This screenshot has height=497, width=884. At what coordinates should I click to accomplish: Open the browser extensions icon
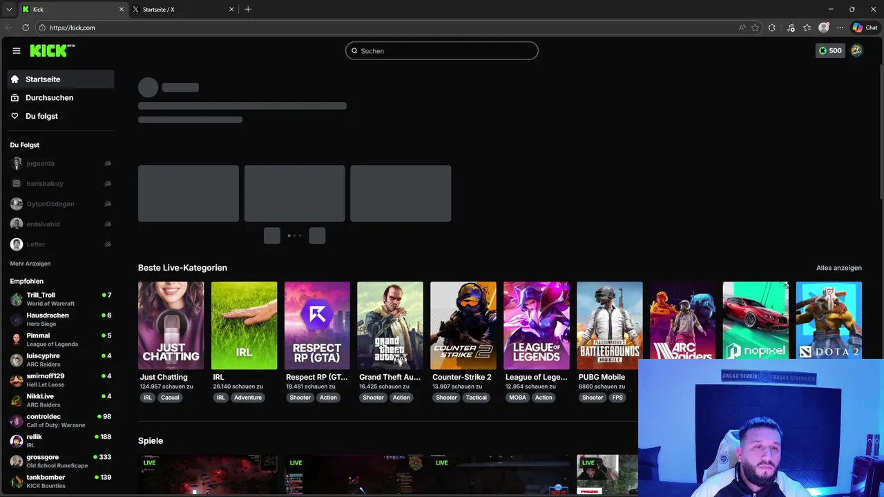pos(772,28)
